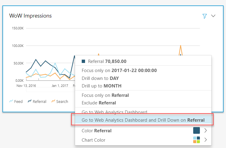This screenshot has height=148, width=226.
Task: Go to Dashboard and Drill Down on Referral
Action: tap(143, 120)
